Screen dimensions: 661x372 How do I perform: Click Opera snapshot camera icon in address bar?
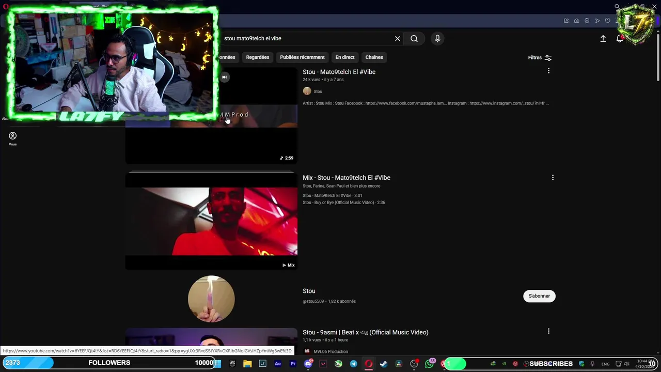(x=576, y=21)
